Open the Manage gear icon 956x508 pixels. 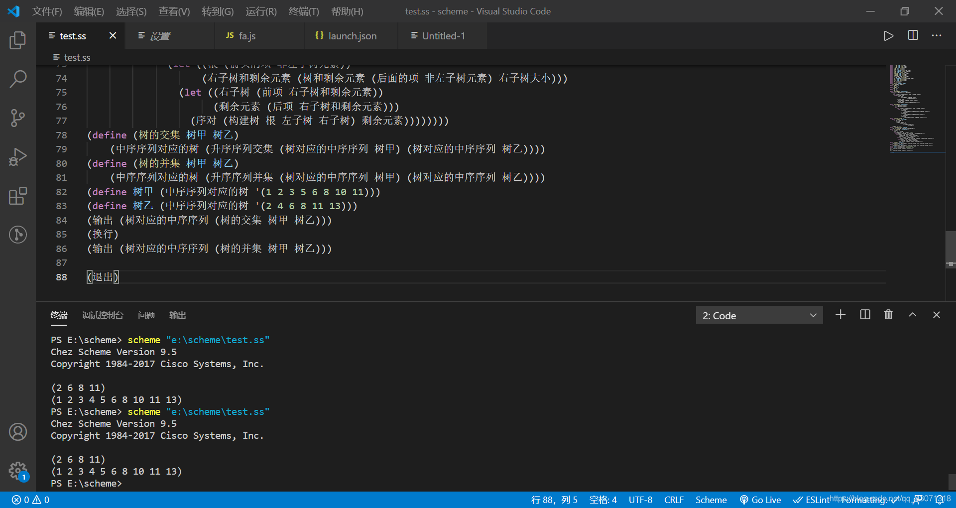(x=18, y=471)
